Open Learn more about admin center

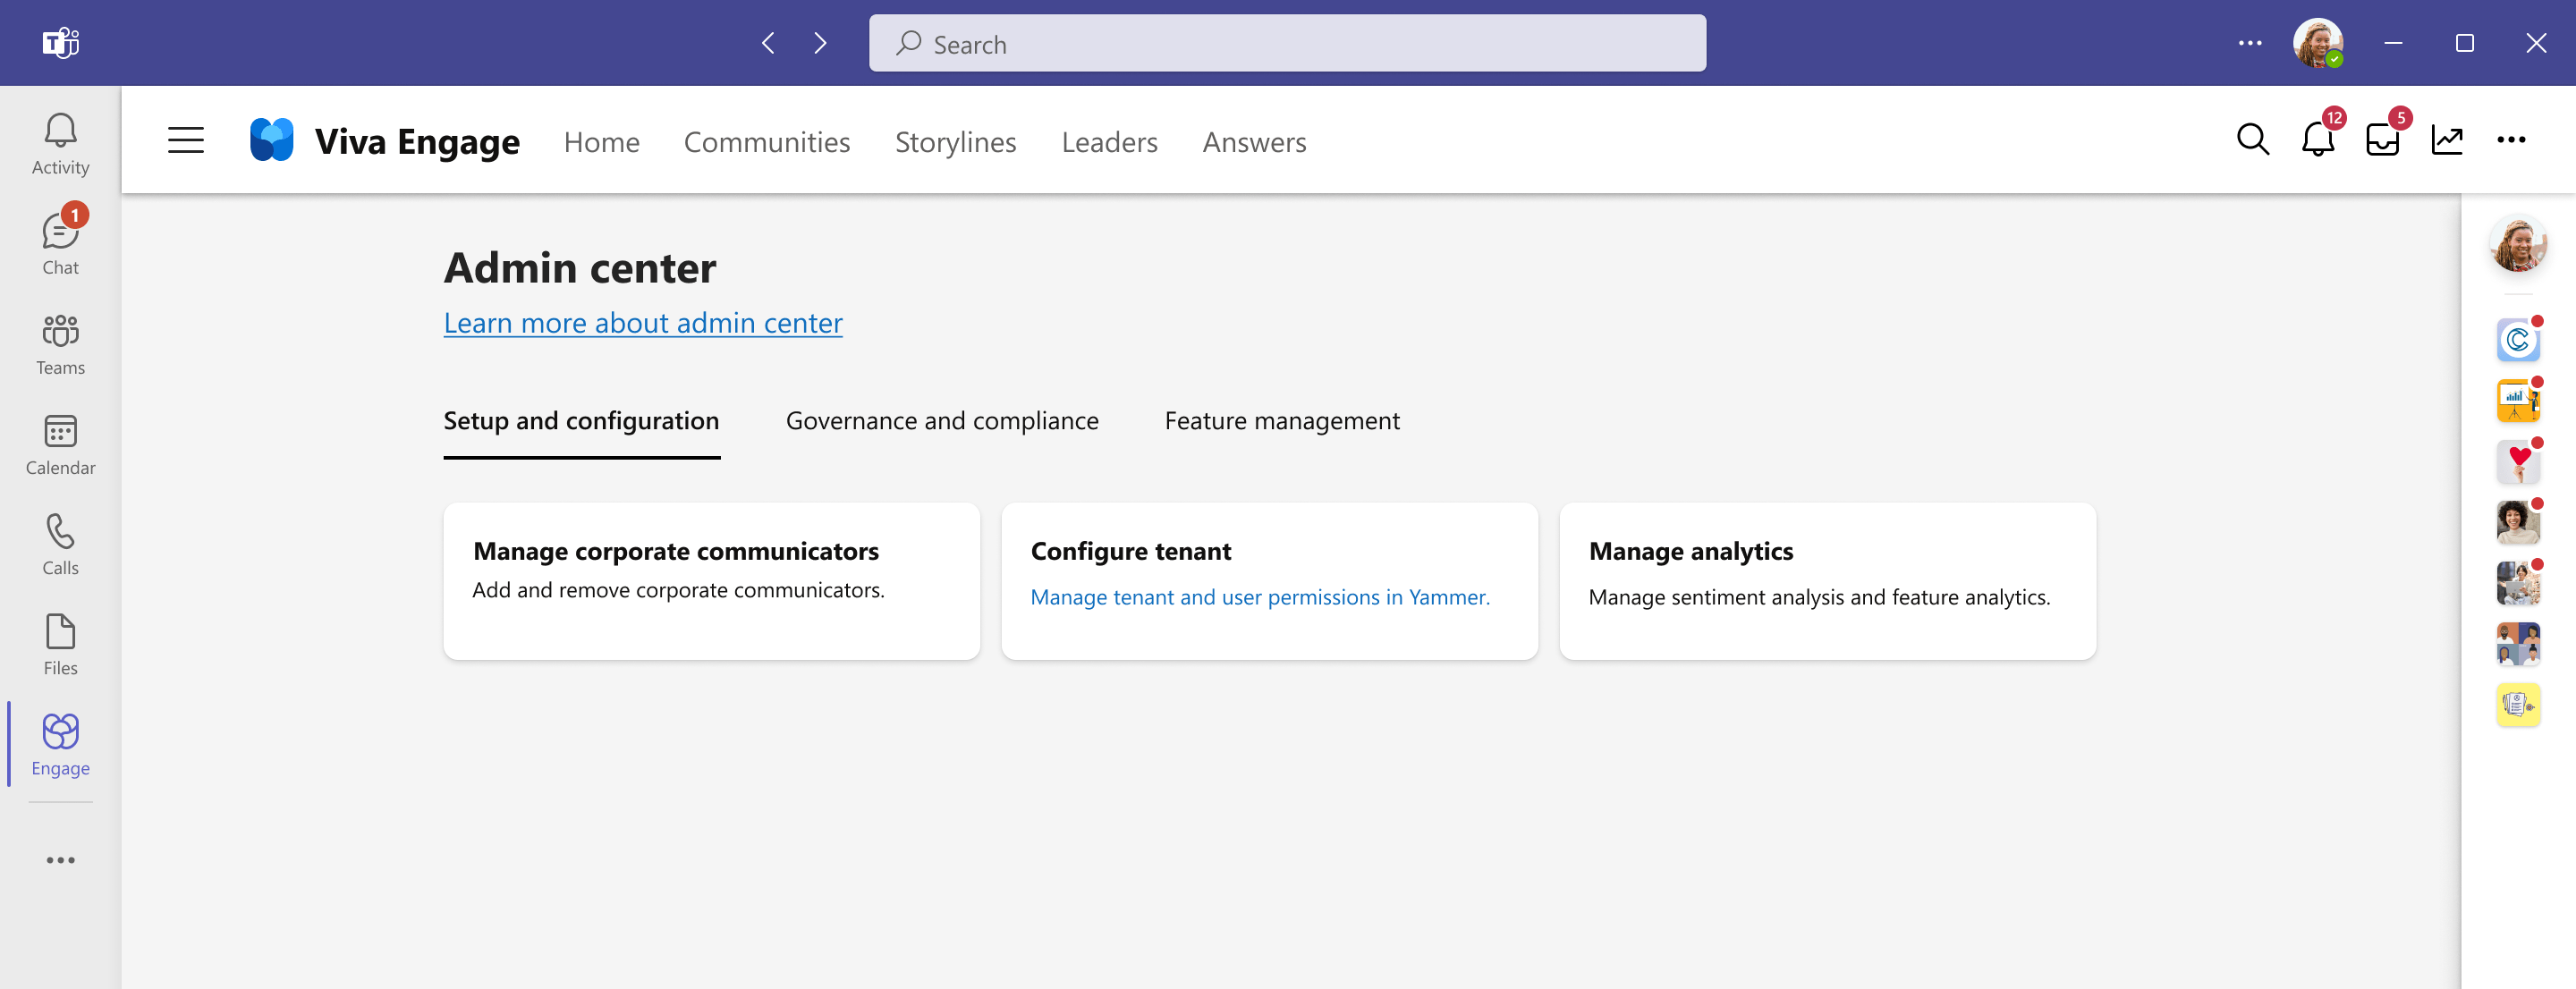643,322
